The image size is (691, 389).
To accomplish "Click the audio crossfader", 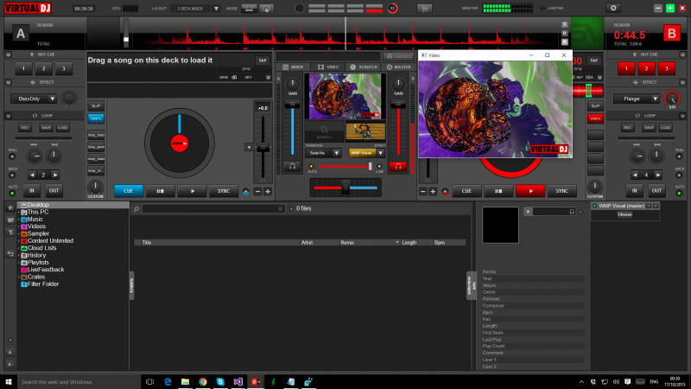I will click(345, 188).
